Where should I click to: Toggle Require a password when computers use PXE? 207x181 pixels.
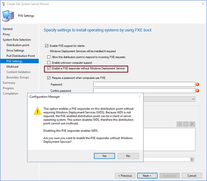pos(49,78)
